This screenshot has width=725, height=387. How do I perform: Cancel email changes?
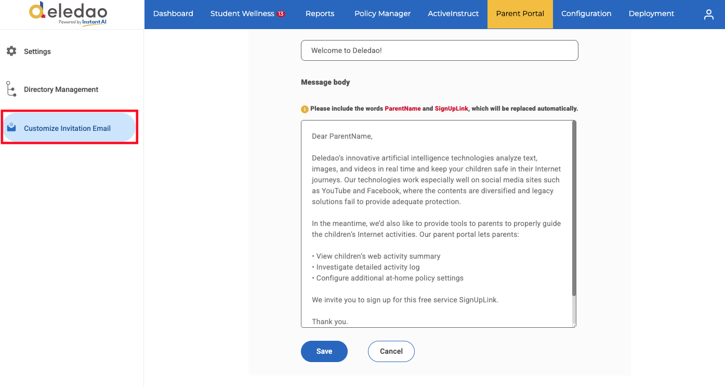point(391,351)
